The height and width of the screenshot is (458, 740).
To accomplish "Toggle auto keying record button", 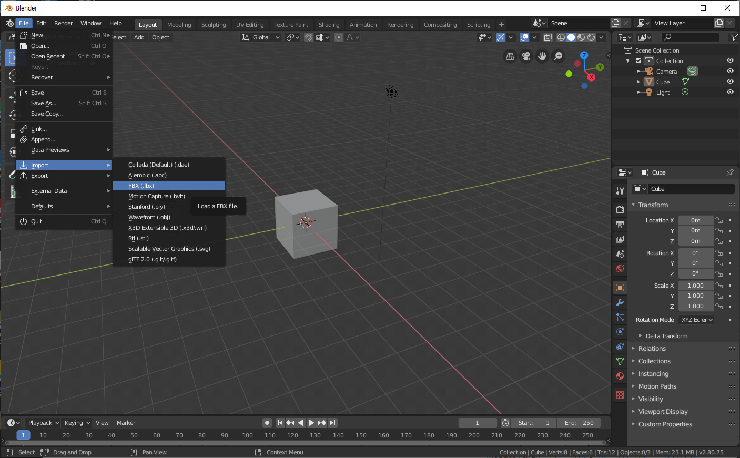I will [x=267, y=423].
